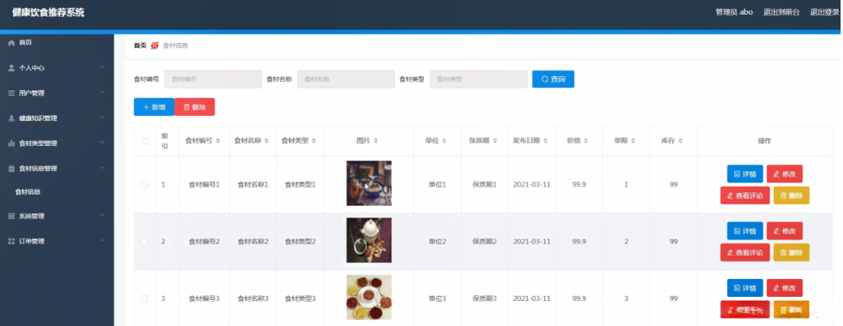Viewport: 843px width, 326px height.
Task: Open the food image in row 2
Action: tap(369, 240)
